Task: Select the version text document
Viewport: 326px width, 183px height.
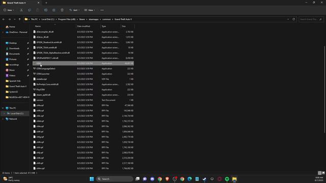Action: click(83, 100)
